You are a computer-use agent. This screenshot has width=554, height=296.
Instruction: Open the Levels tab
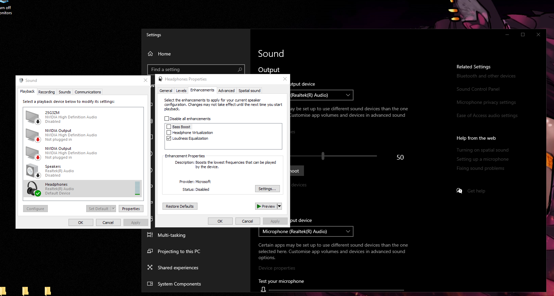pyautogui.click(x=181, y=91)
